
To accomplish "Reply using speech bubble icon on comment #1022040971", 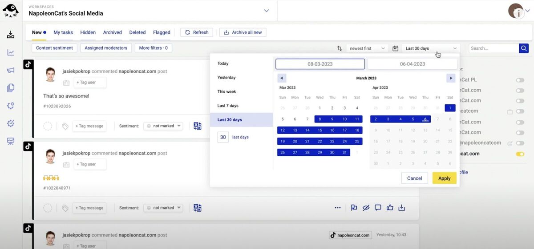I will (x=378, y=208).
